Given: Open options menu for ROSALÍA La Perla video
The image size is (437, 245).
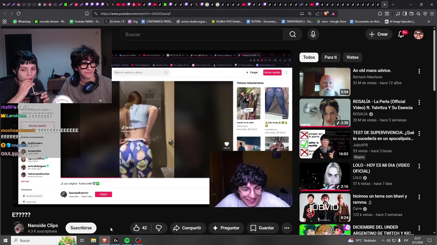Looking at the screenshot, I should coord(419,102).
